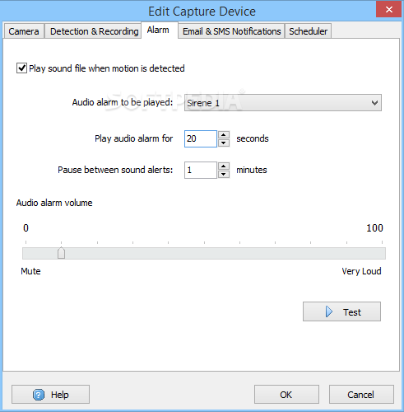The height and width of the screenshot is (412, 404).
Task: Click the Test button
Action: coord(341,311)
